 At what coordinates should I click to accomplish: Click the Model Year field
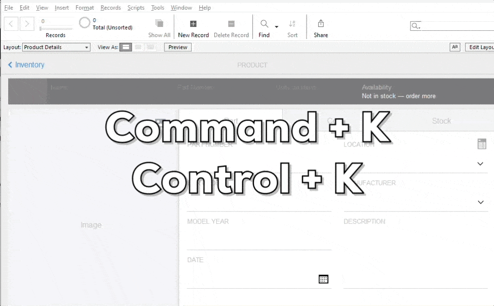(259, 239)
